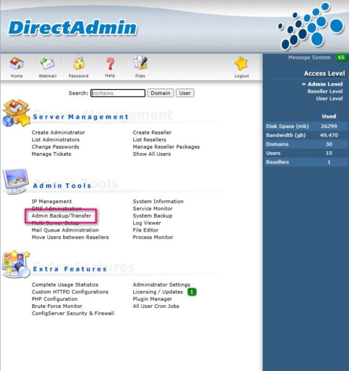This screenshot has height=371, width=349.
Task: Open List Administrators
Action: (56, 140)
